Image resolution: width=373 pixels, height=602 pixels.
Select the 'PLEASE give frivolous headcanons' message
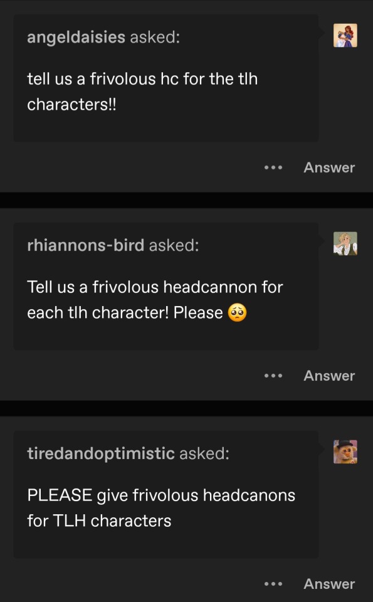tap(161, 508)
